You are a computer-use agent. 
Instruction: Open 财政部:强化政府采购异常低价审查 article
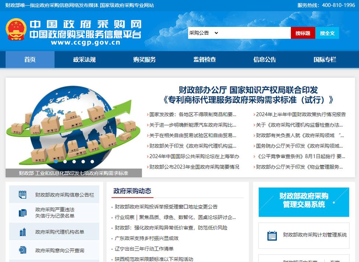171,228
